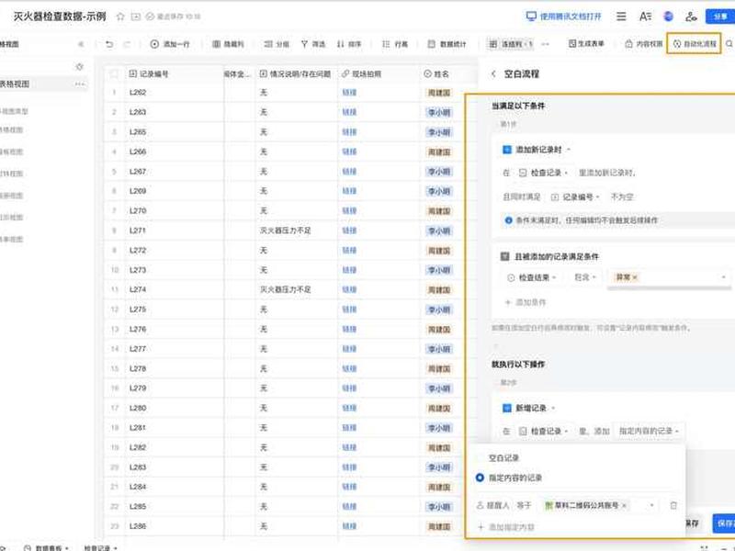Open the 使用腾讯文档打开 link
This screenshot has width=735, height=551.
[x=563, y=17]
